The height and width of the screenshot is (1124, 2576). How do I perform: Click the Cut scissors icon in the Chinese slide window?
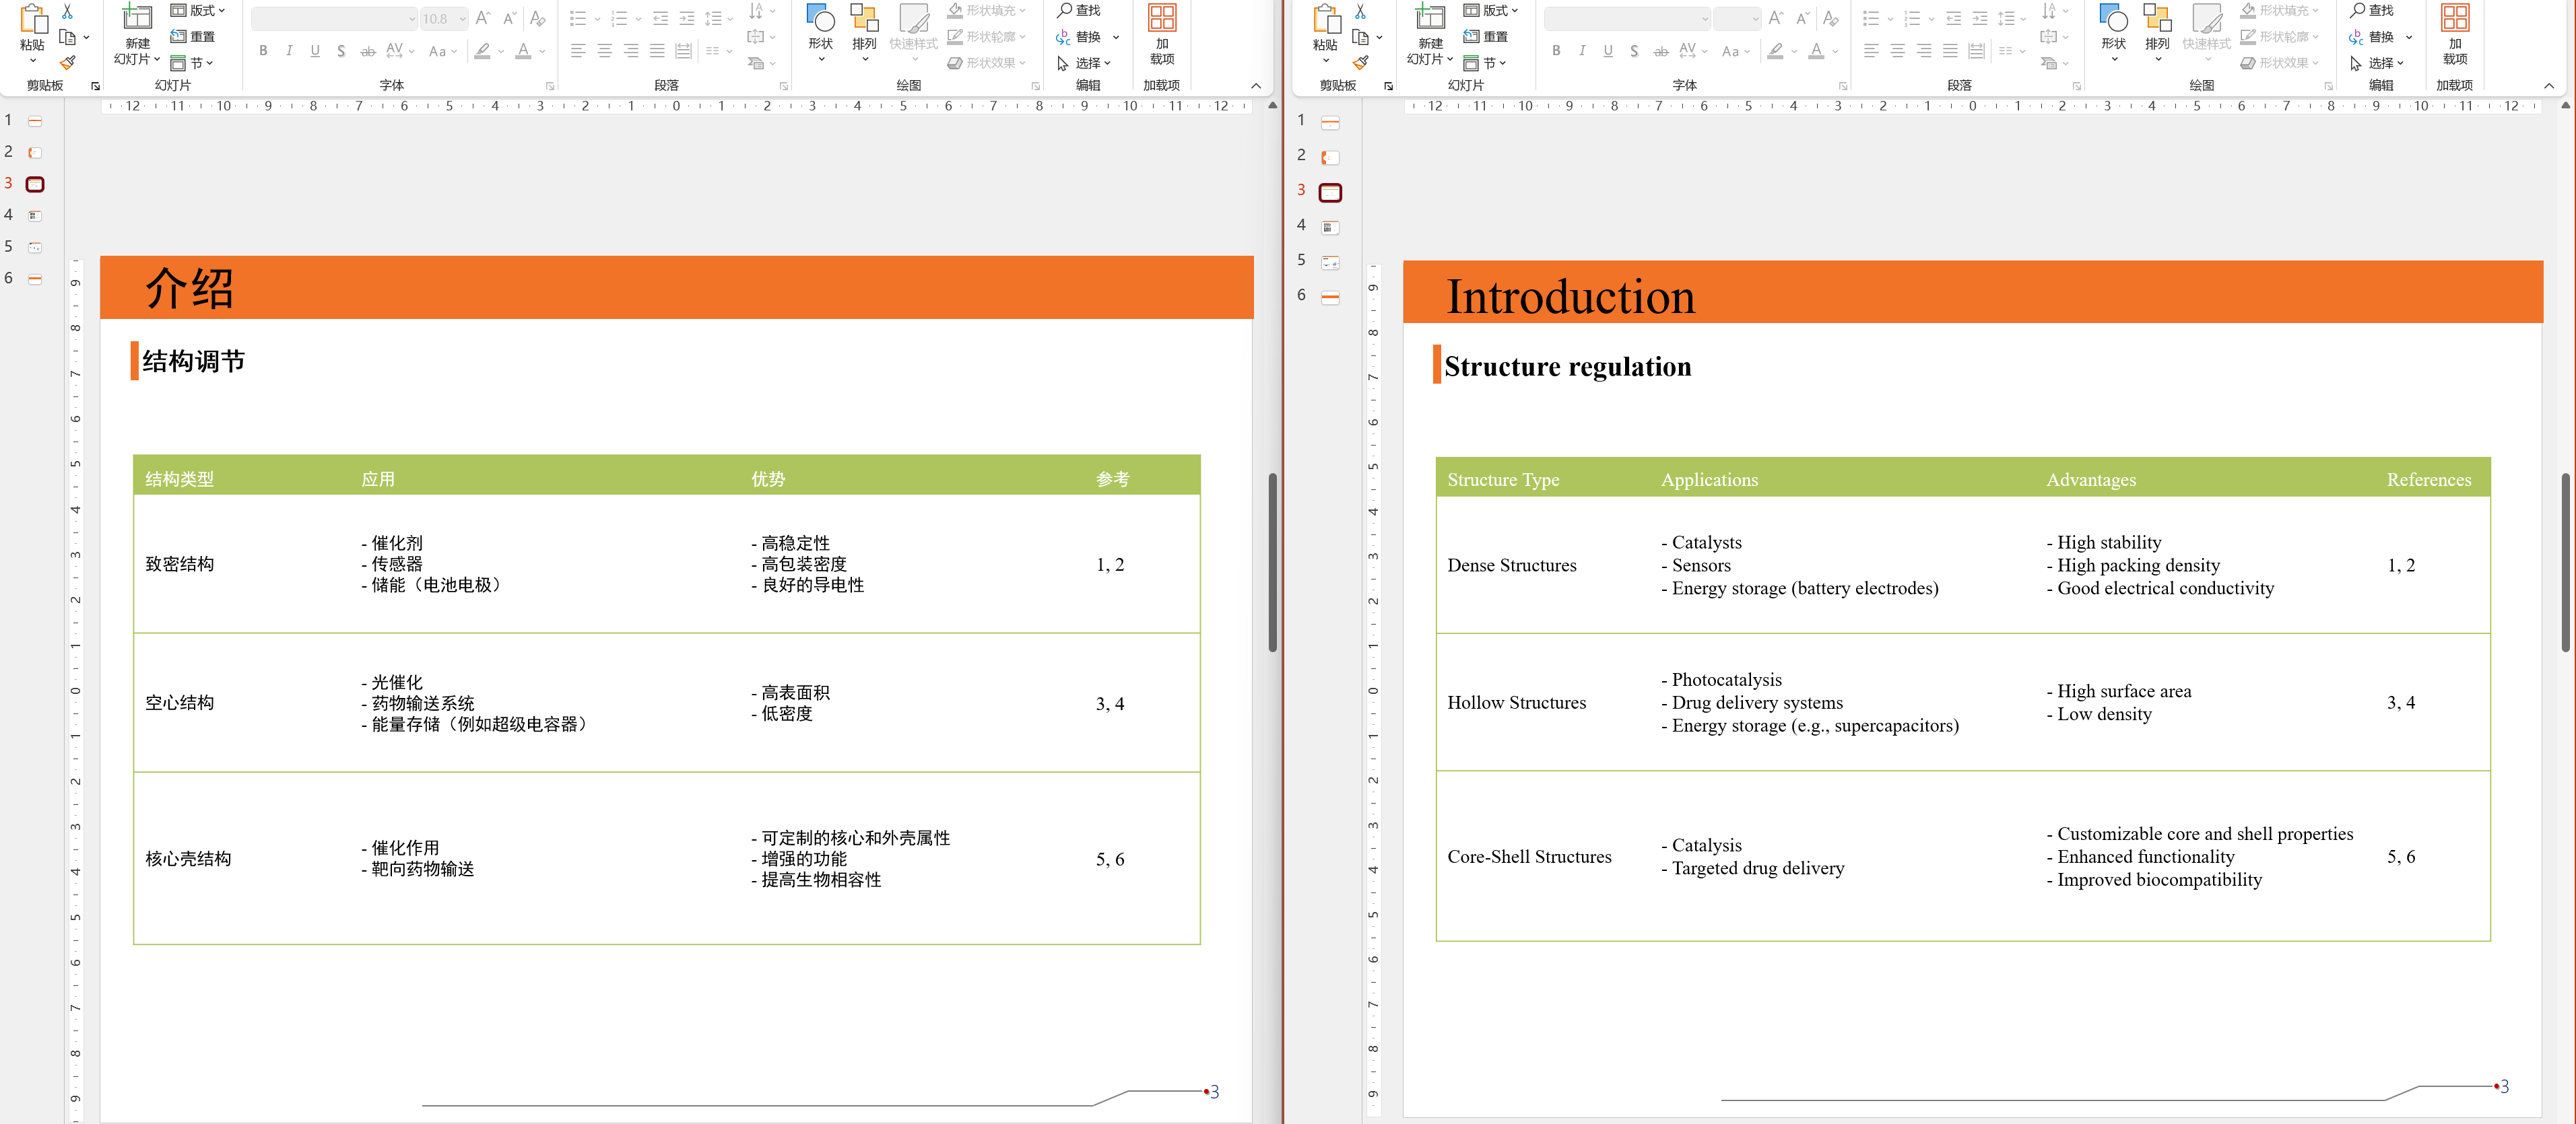(67, 11)
